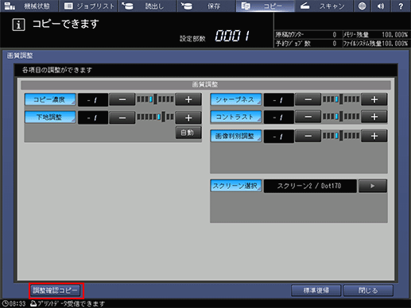This screenshot has width=411, height=308.
Task: Click the スクリーン2 / Dot170 value field
Action: 310,186
